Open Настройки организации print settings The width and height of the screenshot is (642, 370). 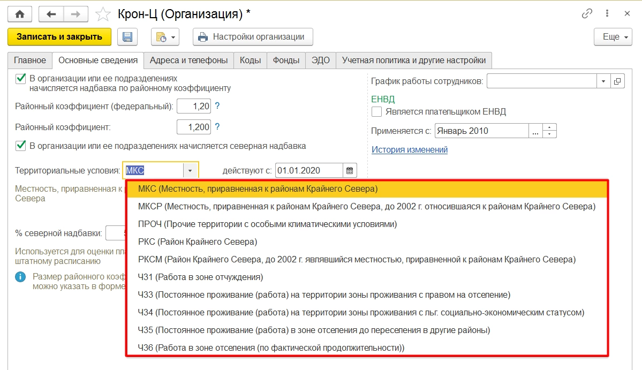(253, 37)
